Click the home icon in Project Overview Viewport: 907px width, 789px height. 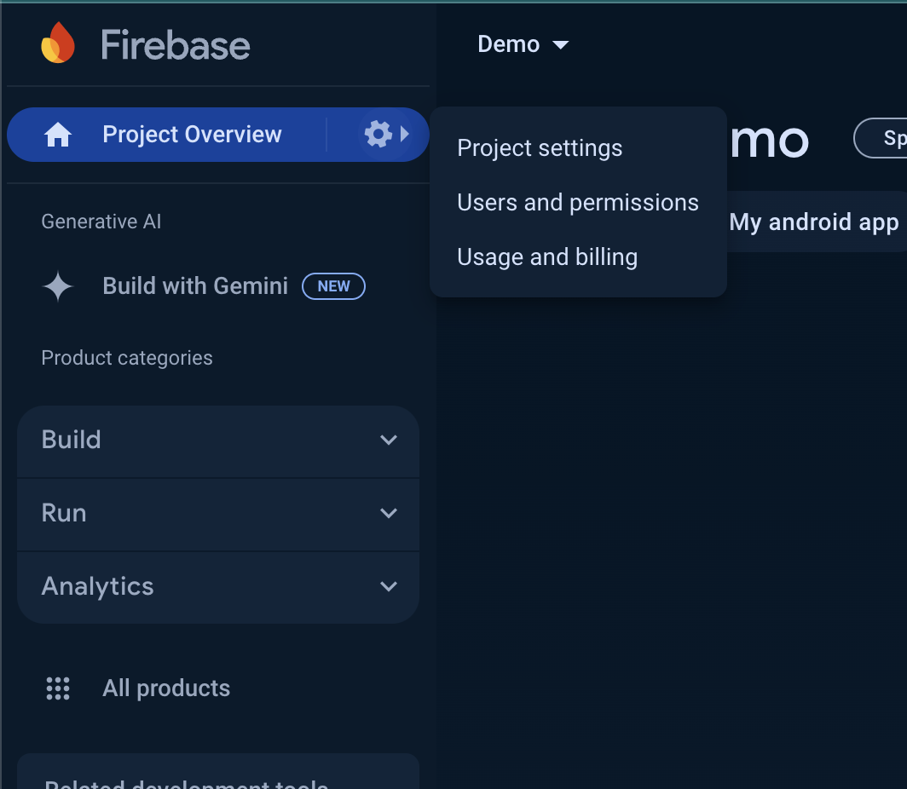coord(58,135)
